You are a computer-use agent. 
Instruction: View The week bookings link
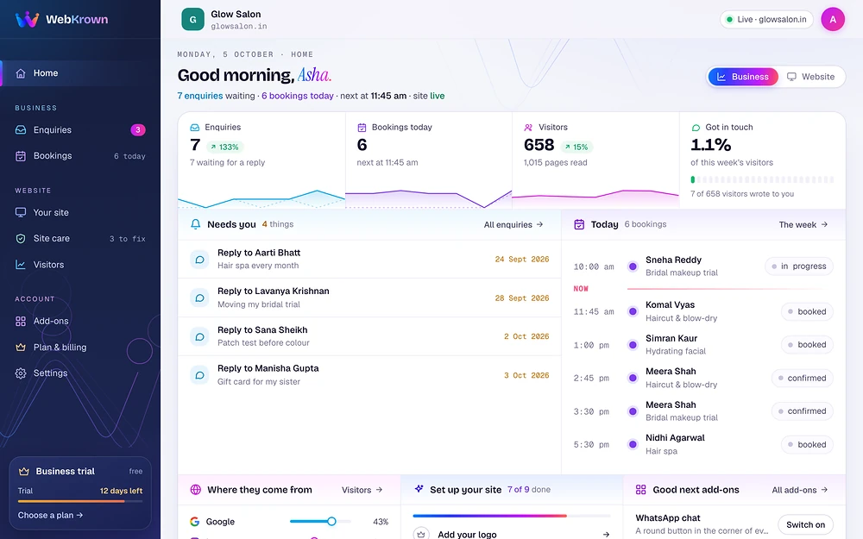[x=803, y=224]
